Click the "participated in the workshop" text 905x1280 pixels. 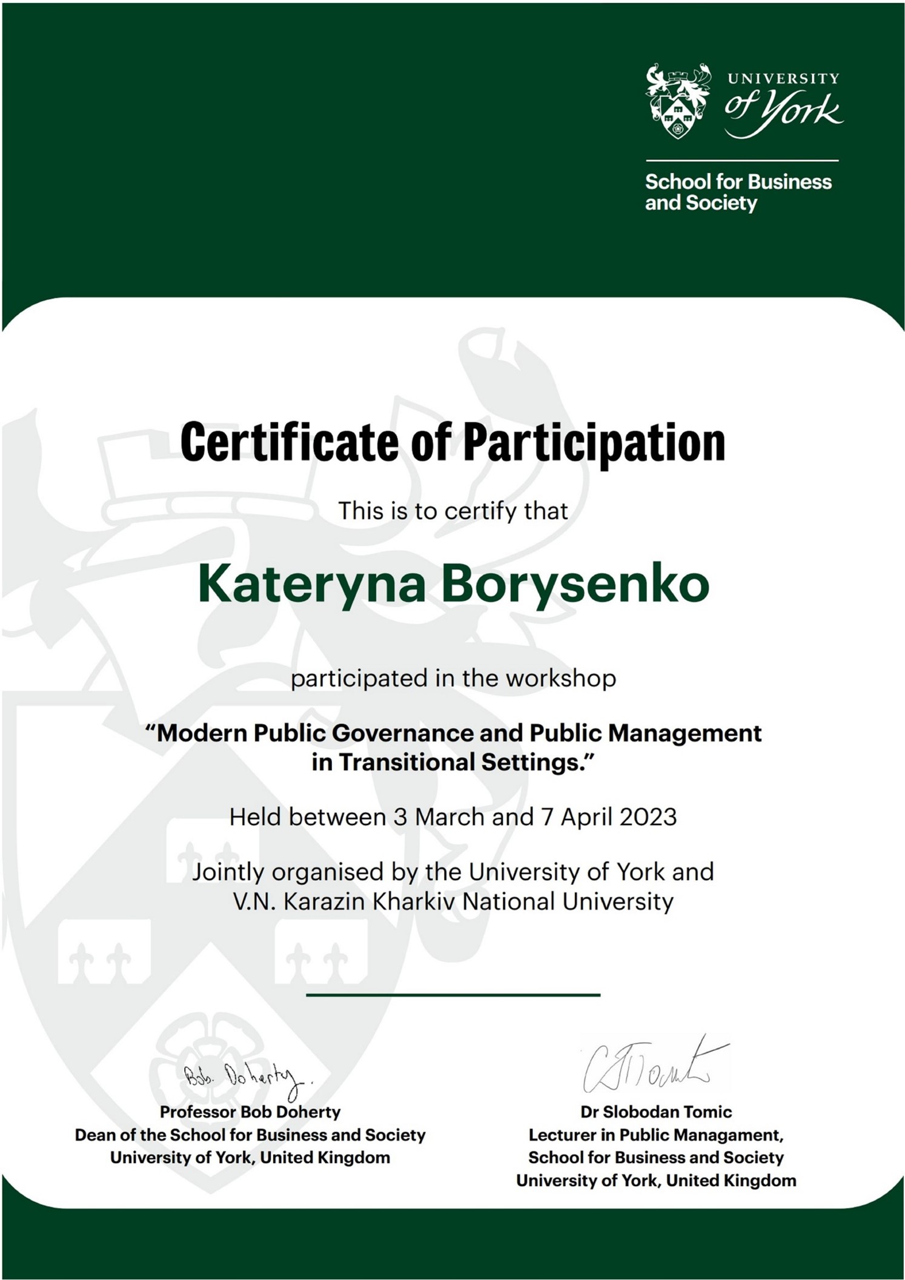click(452, 678)
